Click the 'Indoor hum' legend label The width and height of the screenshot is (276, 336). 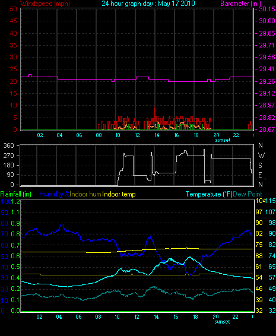pyautogui.click(x=85, y=194)
